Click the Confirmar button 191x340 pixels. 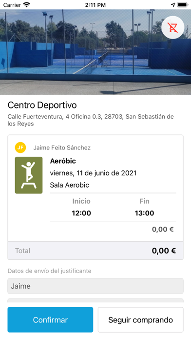click(50, 320)
